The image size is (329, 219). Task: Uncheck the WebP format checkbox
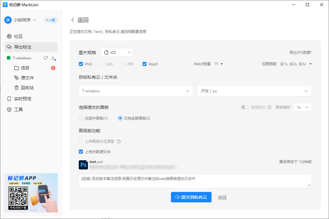pyautogui.click(x=144, y=64)
